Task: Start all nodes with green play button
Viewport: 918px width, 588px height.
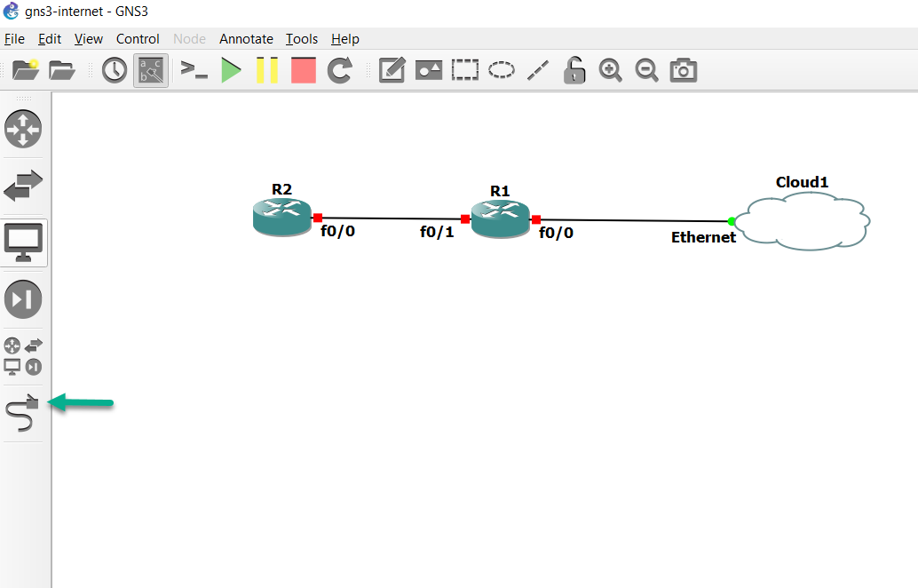Action: pyautogui.click(x=231, y=70)
